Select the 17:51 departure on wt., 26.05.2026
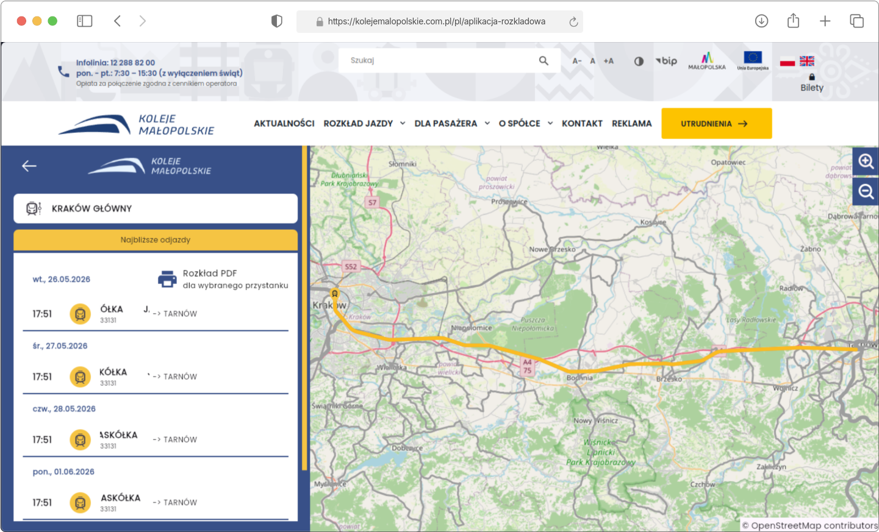This screenshot has height=532, width=879. coord(156,314)
